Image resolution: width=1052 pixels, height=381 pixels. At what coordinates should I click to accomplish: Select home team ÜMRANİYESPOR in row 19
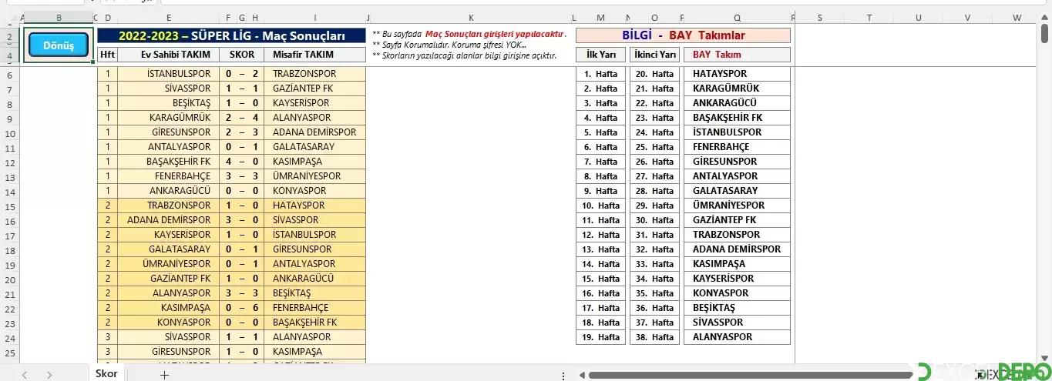(169, 264)
